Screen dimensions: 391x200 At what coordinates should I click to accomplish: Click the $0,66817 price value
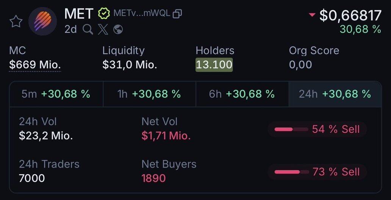click(350, 16)
